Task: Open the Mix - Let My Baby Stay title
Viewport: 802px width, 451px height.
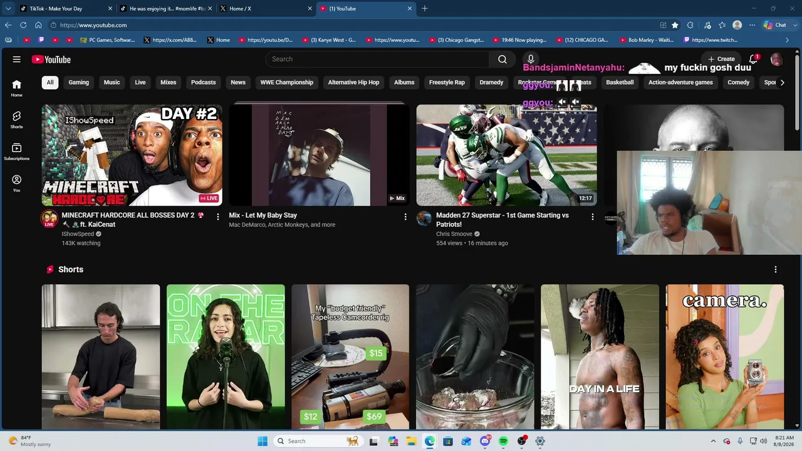Action: [x=263, y=215]
